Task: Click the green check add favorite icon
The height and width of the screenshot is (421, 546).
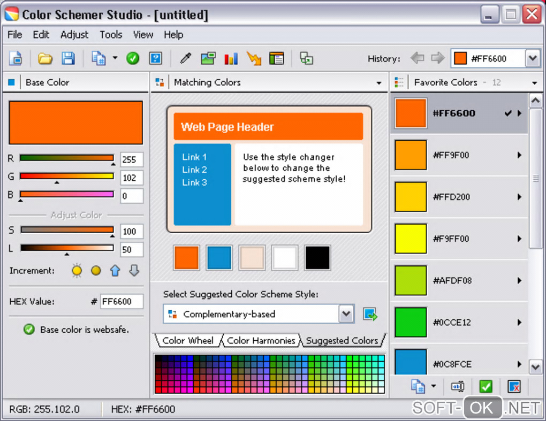Action: point(486,386)
